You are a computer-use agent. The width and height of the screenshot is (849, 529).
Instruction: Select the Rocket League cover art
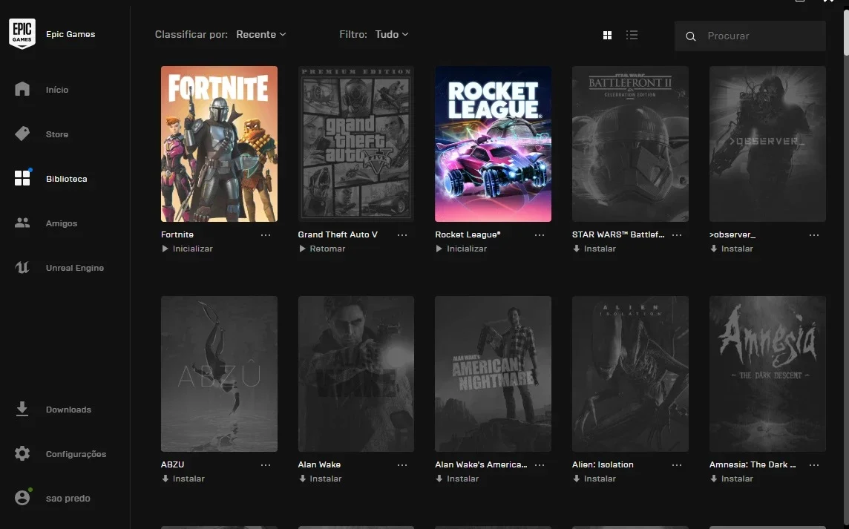pyautogui.click(x=493, y=144)
